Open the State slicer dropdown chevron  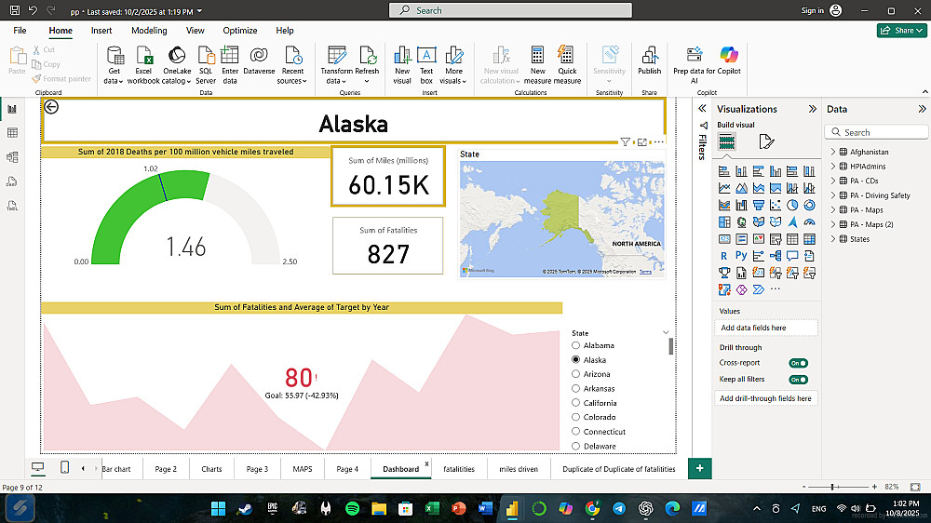click(x=666, y=333)
